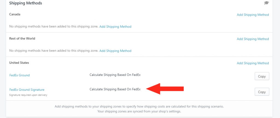280x118 pixels.
Task: Click the red arrow annotation
Action: point(165,89)
